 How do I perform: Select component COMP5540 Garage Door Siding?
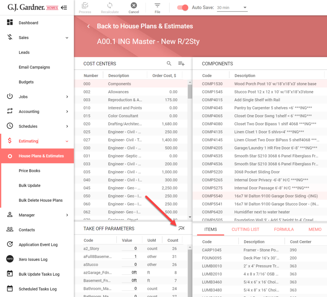(x=260, y=196)
